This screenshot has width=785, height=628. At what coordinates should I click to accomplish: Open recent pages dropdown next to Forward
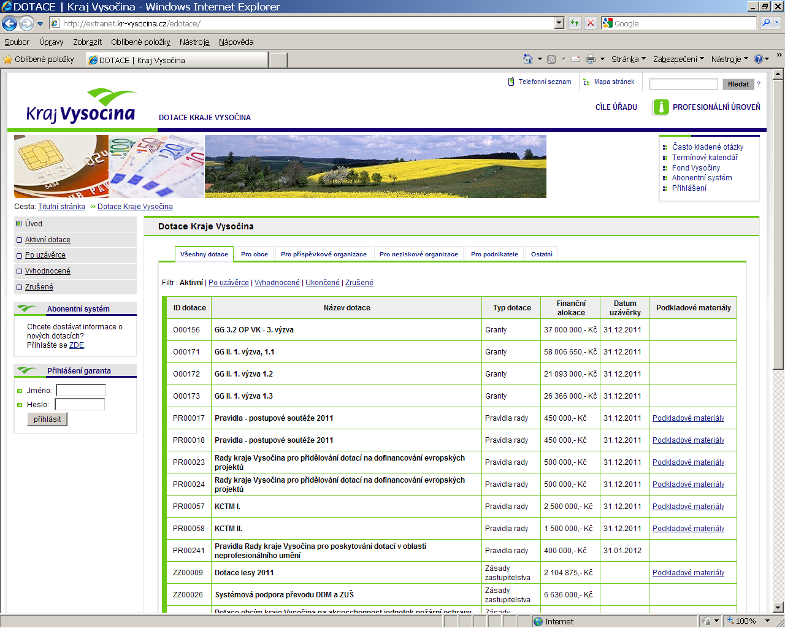pos(40,24)
